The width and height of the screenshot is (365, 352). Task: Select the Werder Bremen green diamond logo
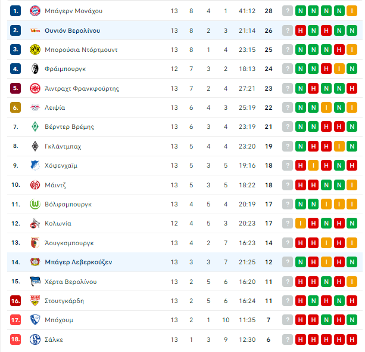35,126
